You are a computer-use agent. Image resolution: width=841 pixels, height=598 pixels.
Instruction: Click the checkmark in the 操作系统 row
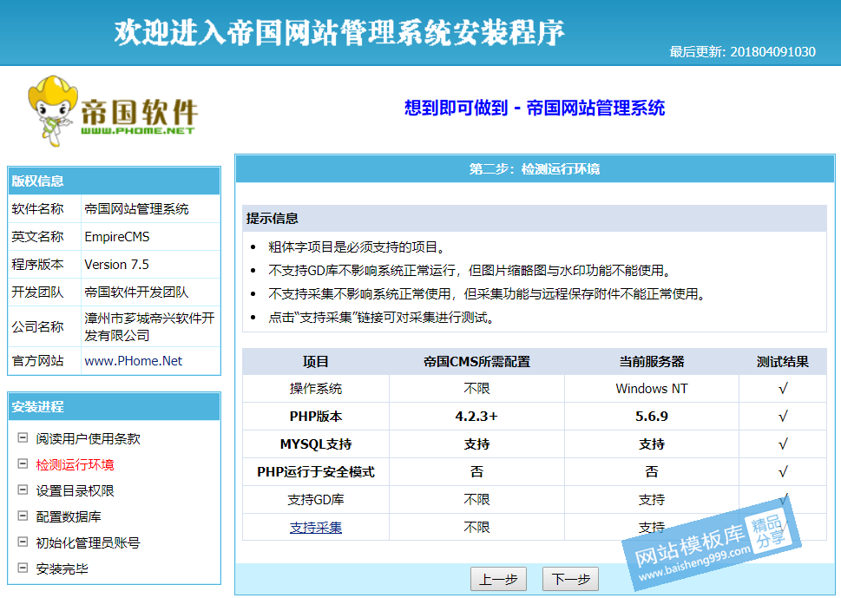[x=783, y=388]
